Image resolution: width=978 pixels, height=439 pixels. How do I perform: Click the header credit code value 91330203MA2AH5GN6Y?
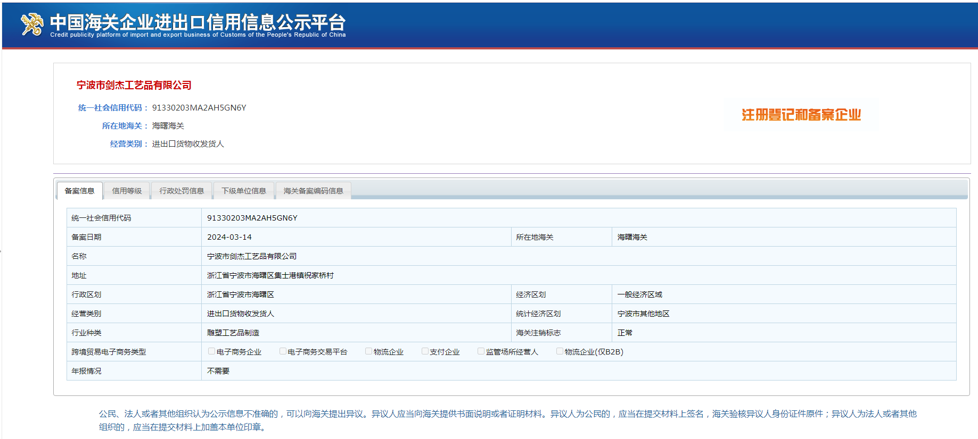199,108
